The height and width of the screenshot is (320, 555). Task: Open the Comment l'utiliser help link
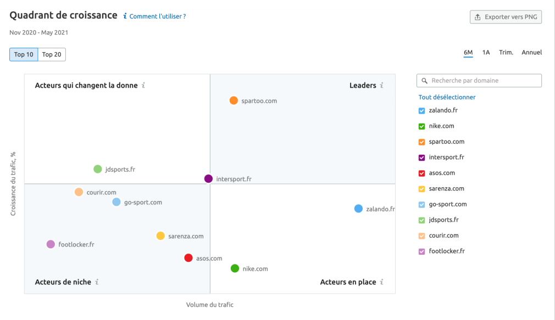click(x=158, y=16)
